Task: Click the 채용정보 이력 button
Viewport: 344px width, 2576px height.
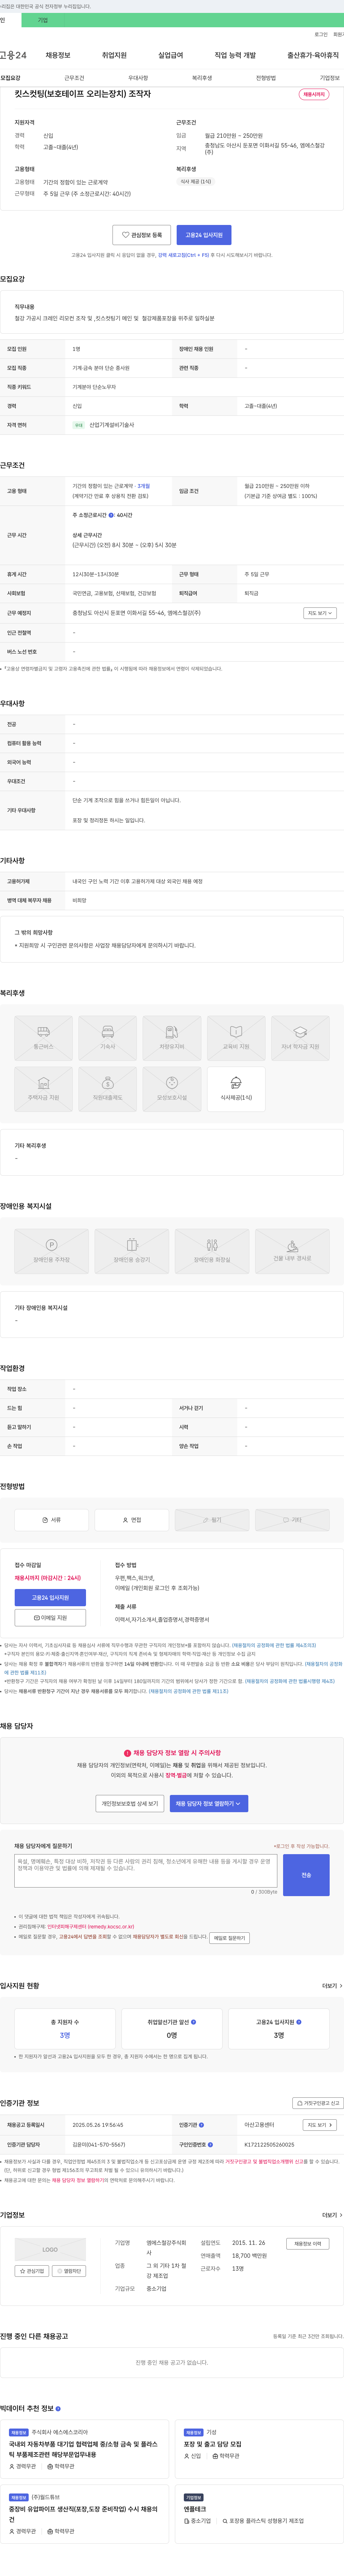Action: (x=308, y=2244)
